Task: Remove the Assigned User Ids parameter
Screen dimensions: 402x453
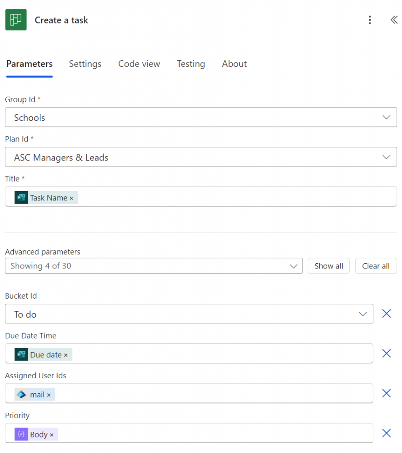Action: pyautogui.click(x=386, y=393)
